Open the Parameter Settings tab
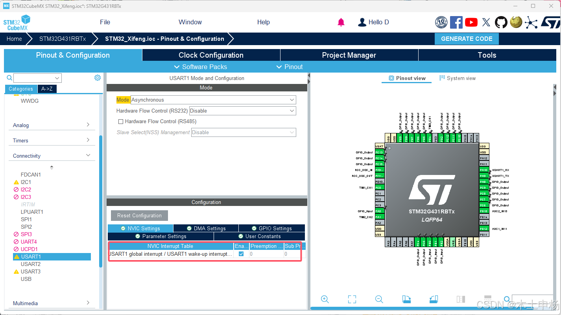The image size is (561, 315). click(x=161, y=236)
